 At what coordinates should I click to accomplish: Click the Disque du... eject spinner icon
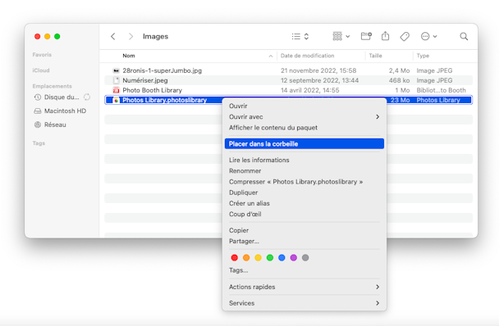point(87,97)
